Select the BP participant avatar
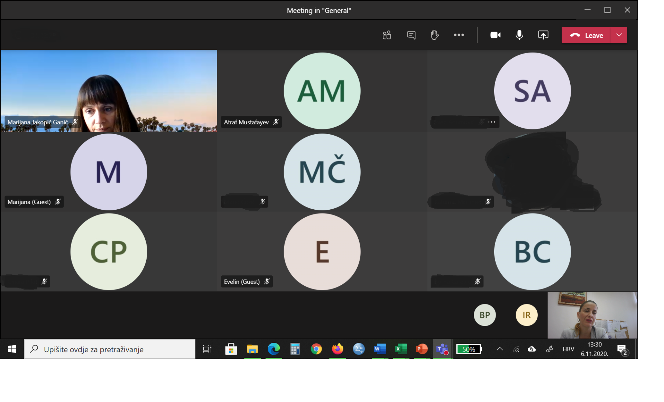Image resolution: width=664 pixels, height=402 pixels. 485,315
